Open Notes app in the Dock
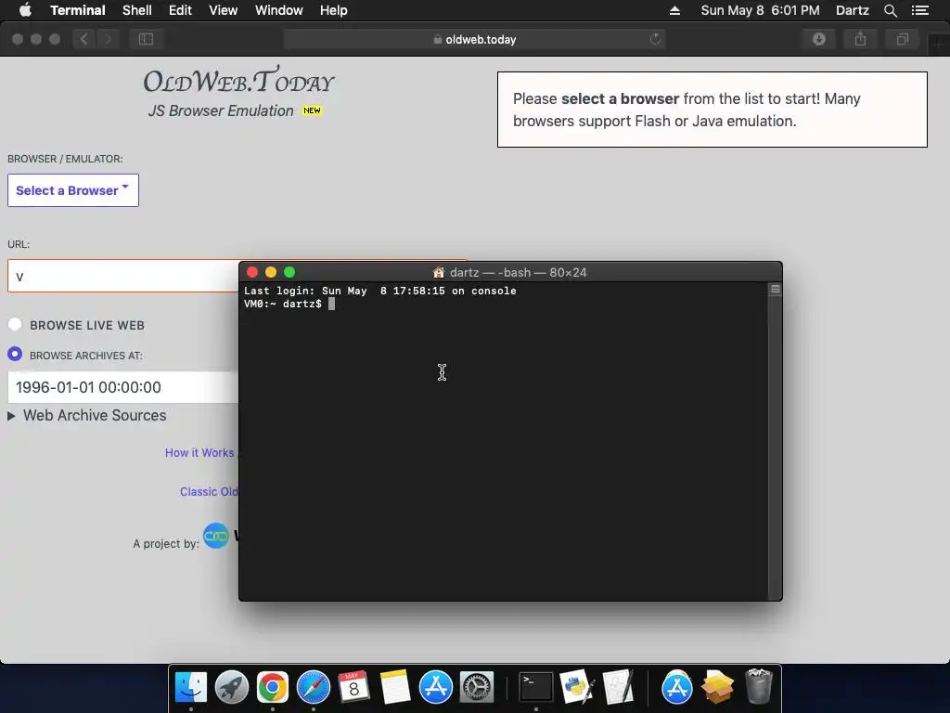The image size is (950, 713). (395, 688)
